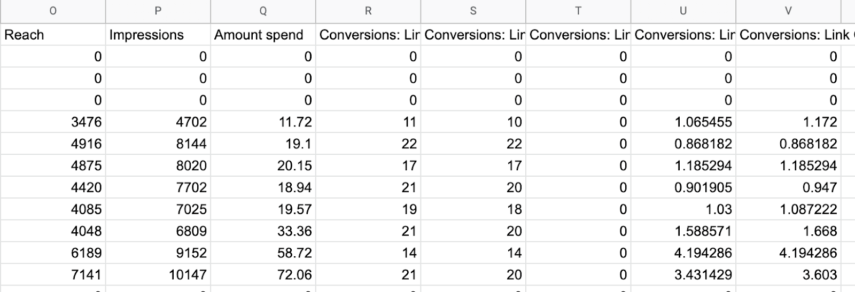Select the cell containing 10147
The height and width of the screenshot is (292, 855).
tap(158, 275)
